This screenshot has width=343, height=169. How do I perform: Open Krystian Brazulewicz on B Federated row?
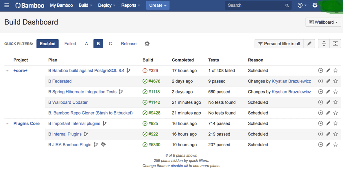[291, 81]
